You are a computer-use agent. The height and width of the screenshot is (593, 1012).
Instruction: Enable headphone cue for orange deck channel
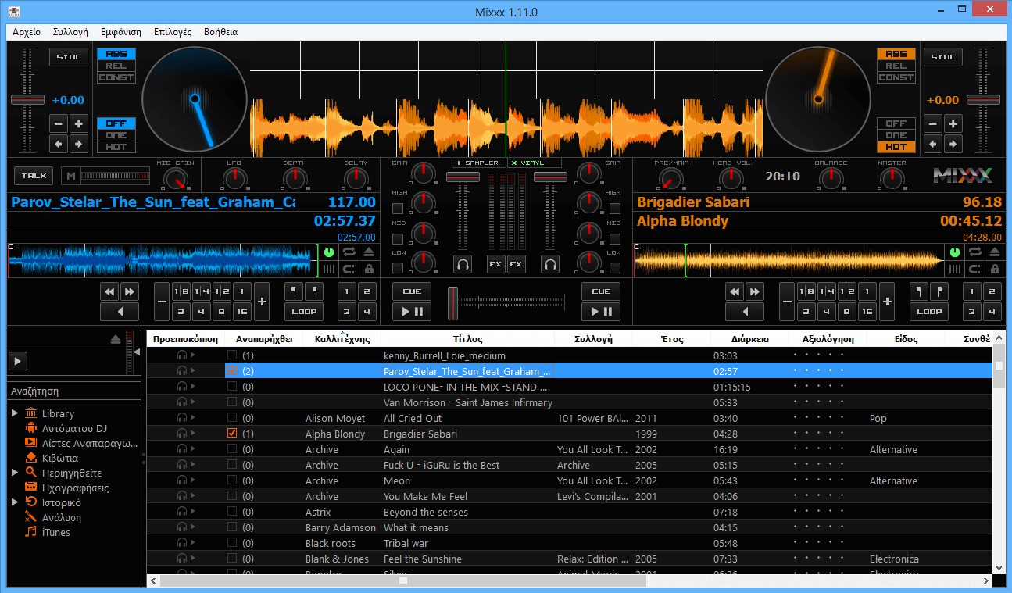[x=550, y=264]
